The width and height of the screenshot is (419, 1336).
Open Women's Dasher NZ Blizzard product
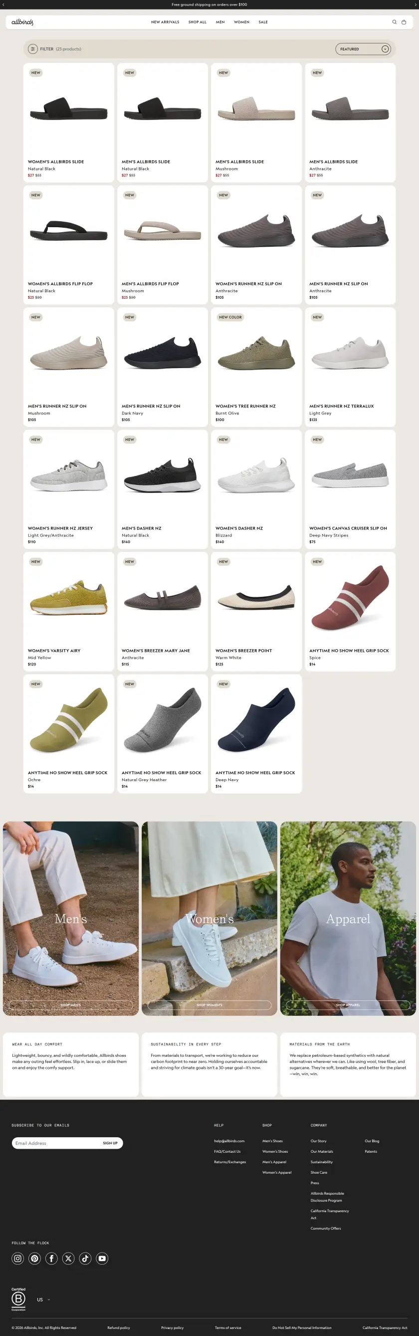coord(256,489)
